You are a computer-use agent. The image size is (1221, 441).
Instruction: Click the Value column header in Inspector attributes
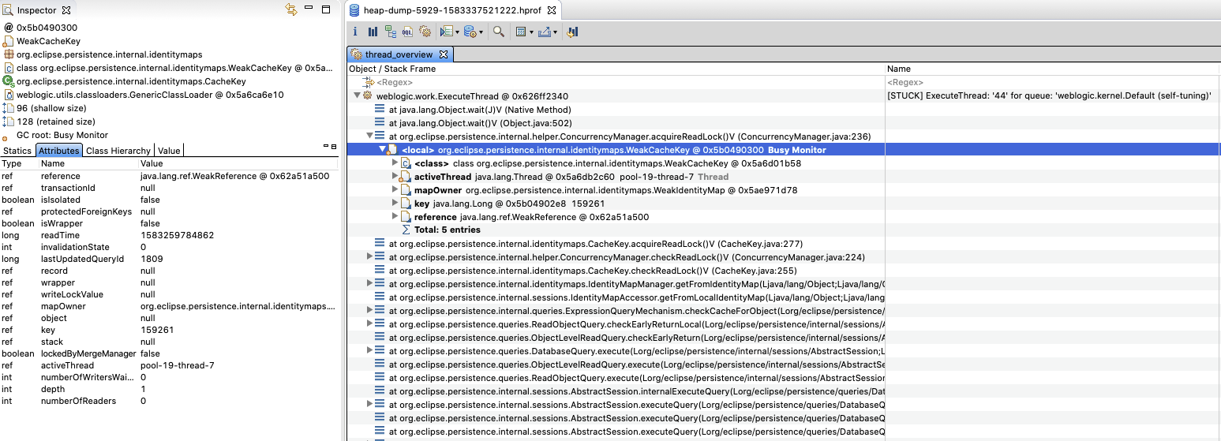pos(238,163)
